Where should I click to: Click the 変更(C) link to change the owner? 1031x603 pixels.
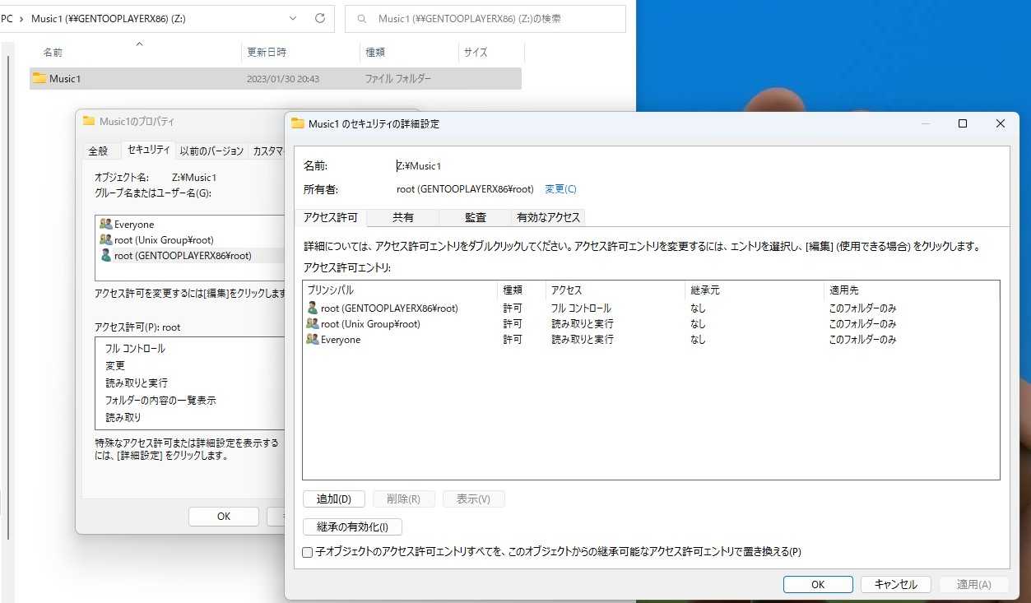click(x=560, y=188)
